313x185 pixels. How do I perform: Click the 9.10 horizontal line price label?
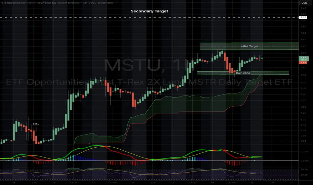[x=303, y=17]
